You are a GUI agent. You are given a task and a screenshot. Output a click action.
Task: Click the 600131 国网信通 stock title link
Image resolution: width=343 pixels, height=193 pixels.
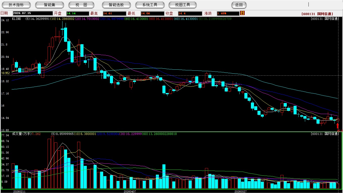click(317, 14)
